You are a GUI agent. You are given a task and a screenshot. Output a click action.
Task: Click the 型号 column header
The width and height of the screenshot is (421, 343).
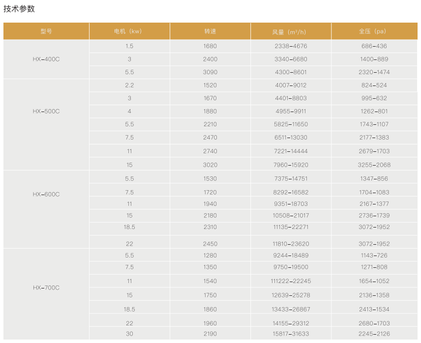click(x=46, y=31)
